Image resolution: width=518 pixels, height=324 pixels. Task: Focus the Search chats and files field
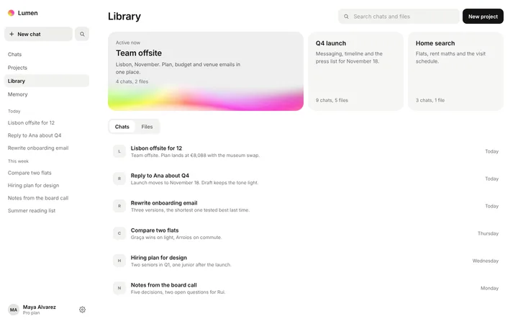(399, 17)
